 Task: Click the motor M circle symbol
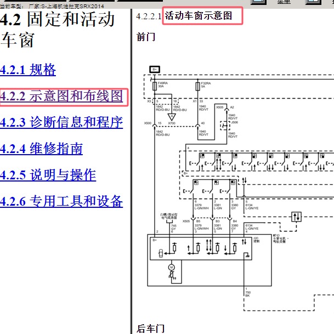(x=172, y=267)
